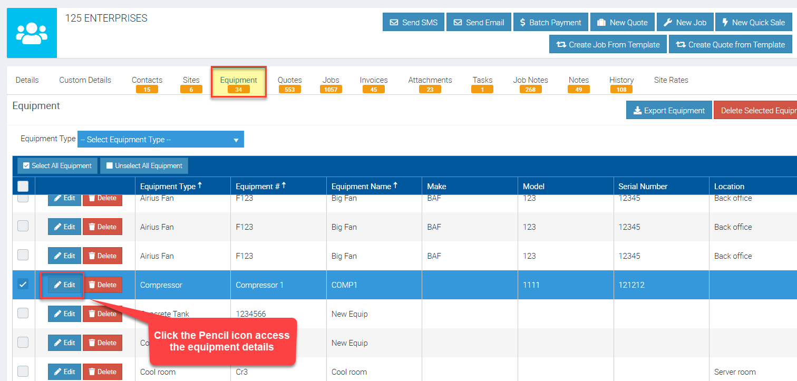Create a New Quote via briefcase button
797x381 pixels.
(x=623, y=22)
